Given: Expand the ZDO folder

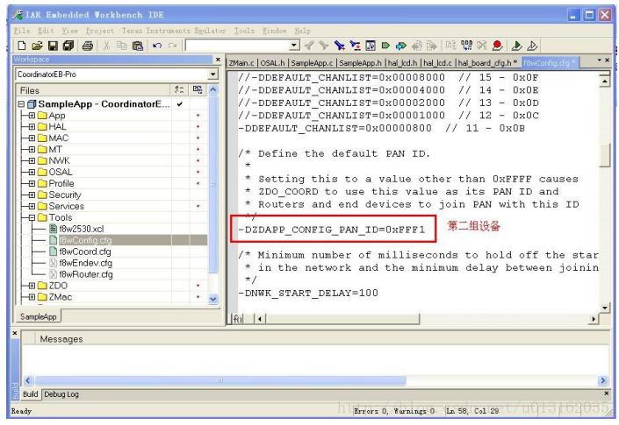Looking at the screenshot, I should point(32,286).
